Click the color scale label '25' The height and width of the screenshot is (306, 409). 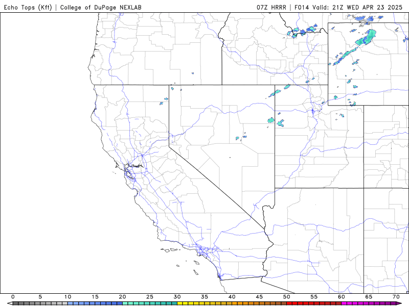(150, 297)
